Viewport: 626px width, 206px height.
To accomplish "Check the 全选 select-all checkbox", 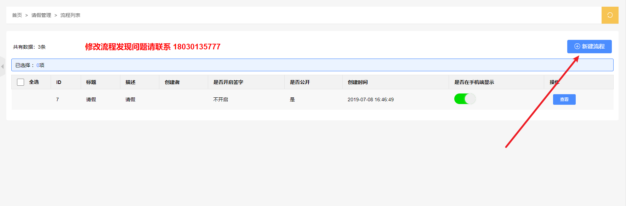I will click(21, 82).
